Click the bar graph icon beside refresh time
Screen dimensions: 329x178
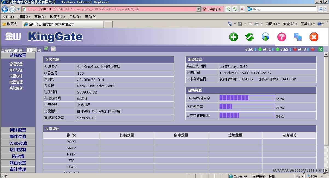pos(53,49)
